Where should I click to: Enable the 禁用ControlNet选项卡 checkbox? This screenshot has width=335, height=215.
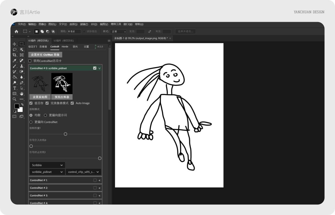click(x=30, y=61)
